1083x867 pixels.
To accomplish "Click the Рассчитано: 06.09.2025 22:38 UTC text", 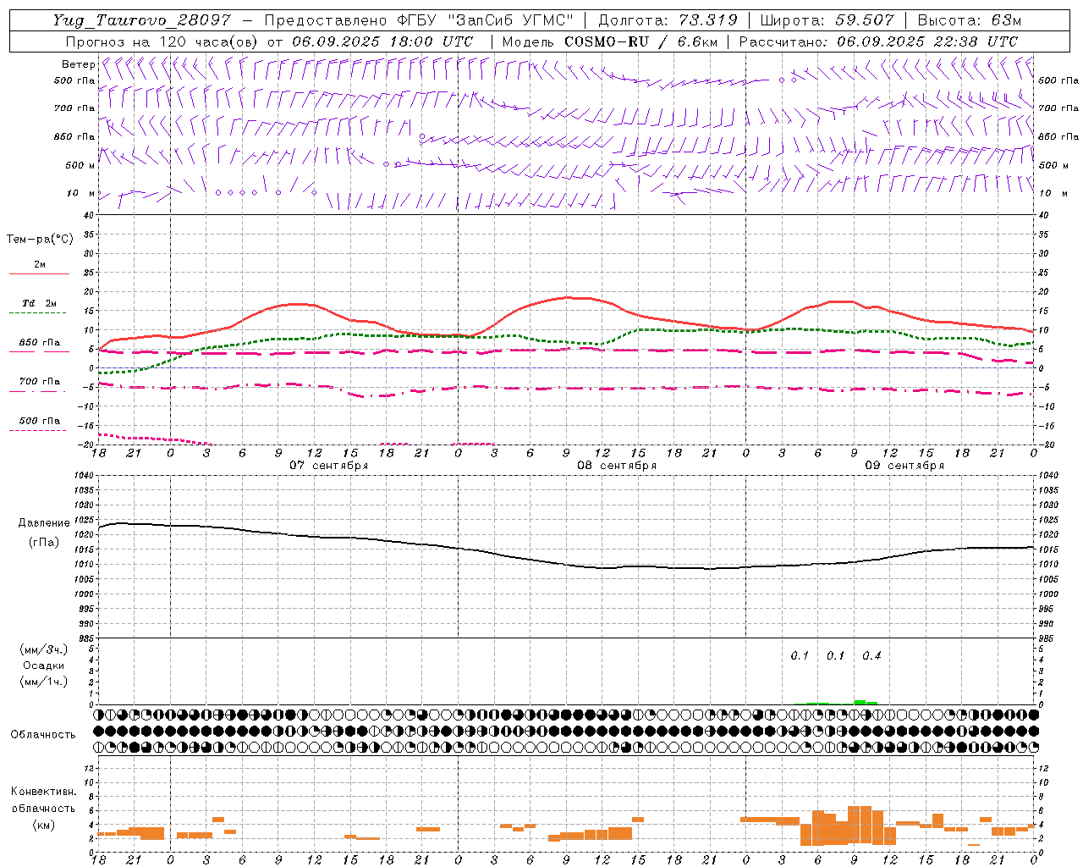I will point(878,41).
